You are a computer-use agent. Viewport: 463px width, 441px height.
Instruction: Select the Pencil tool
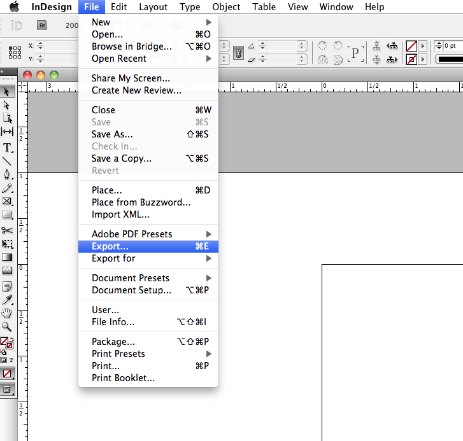pos(7,188)
